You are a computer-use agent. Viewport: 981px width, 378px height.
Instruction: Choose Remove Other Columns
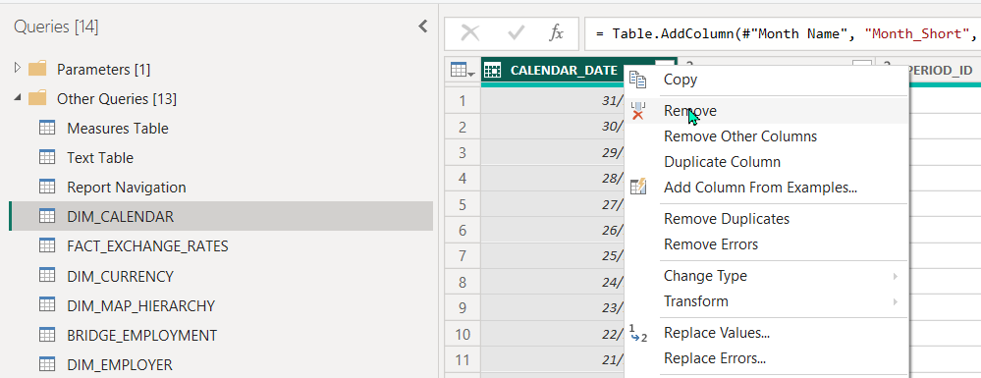tap(740, 136)
